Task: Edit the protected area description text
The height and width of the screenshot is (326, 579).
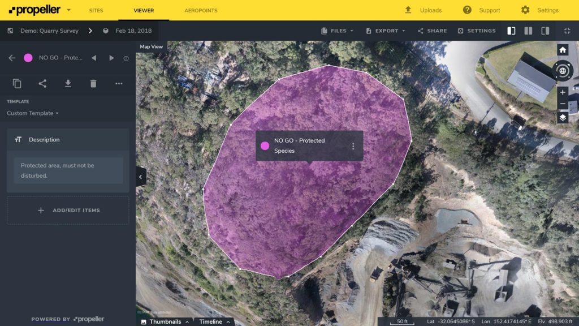Action: click(x=67, y=170)
